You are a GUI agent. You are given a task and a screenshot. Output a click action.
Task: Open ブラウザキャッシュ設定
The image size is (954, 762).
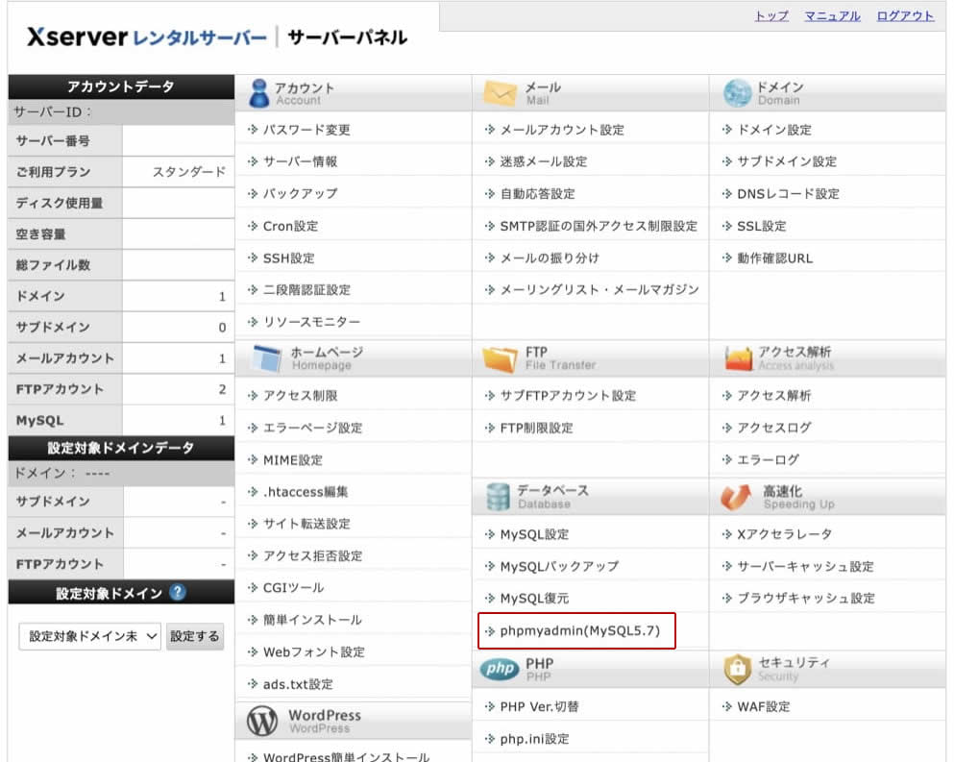pyautogui.click(x=805, y=599)
